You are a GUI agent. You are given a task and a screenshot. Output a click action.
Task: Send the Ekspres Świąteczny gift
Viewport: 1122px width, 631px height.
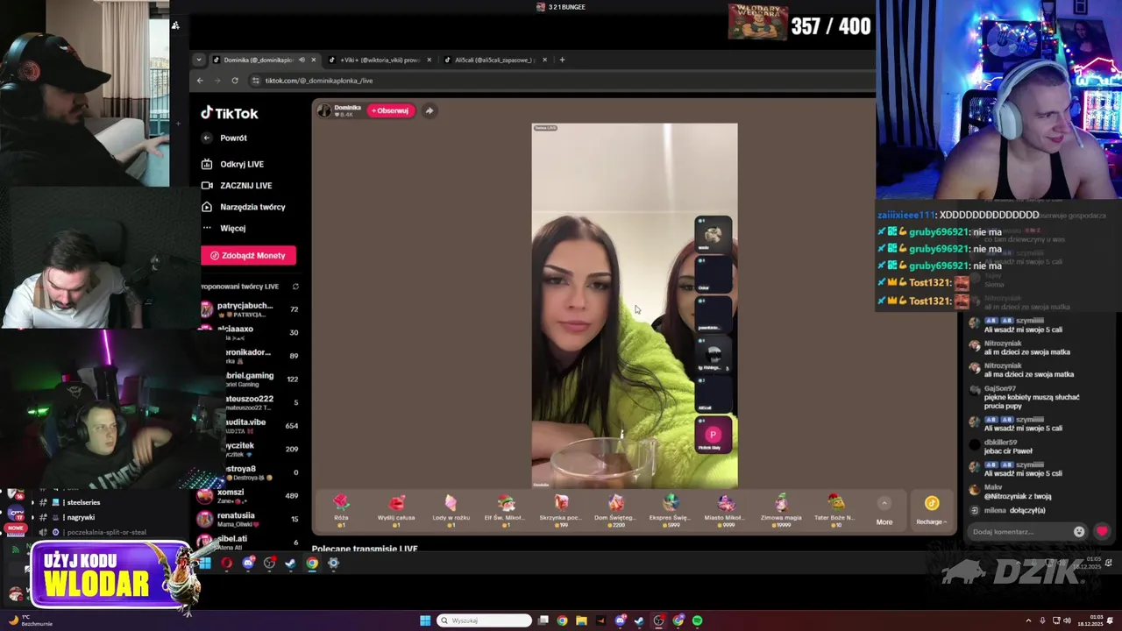coord(671,508)
